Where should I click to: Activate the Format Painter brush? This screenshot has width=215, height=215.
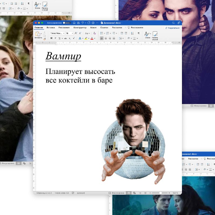(44, 39)
